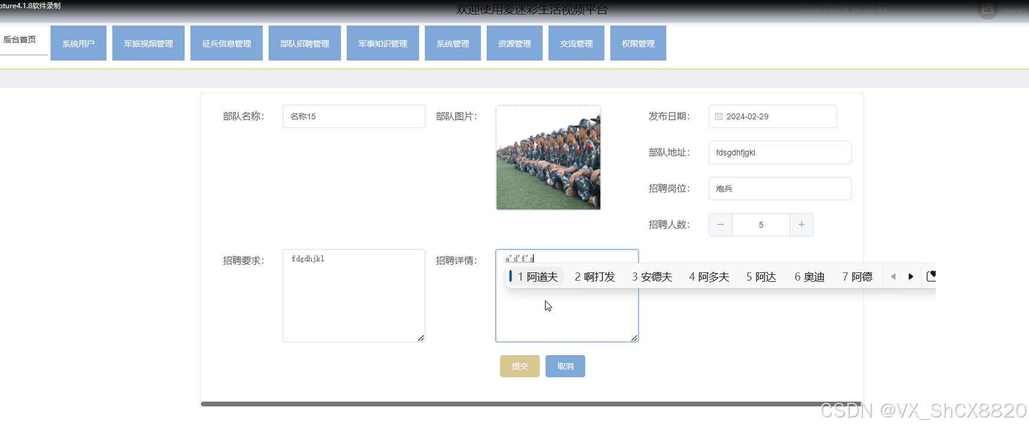The width and height of the screenshot is (1029, 428).
Task: Click the horizontal scrollbar below the form
Action: click(531, 404)
